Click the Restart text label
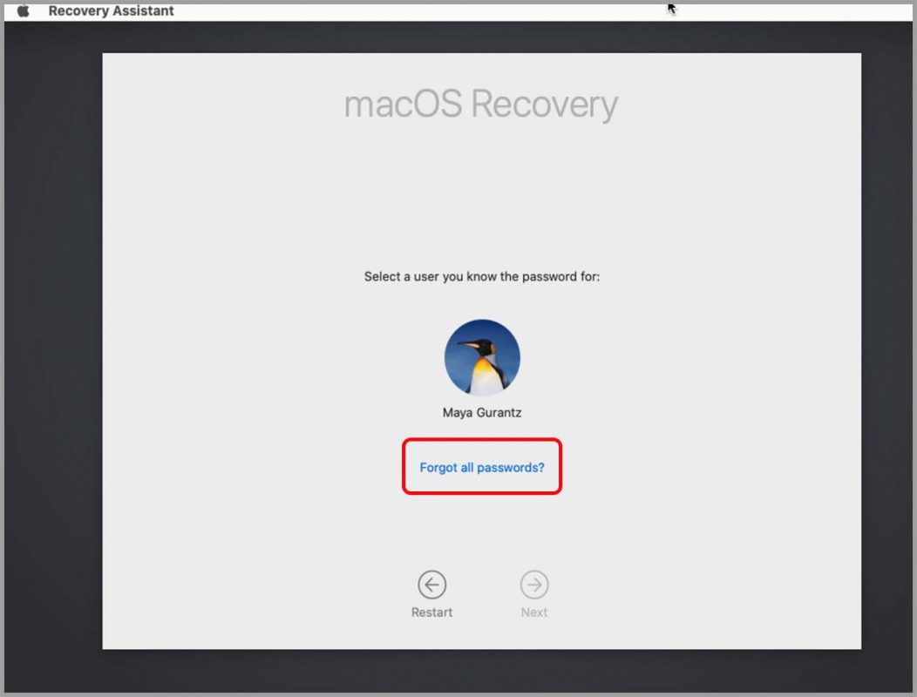Screen dimensions: 917x697 click(431, 612)
